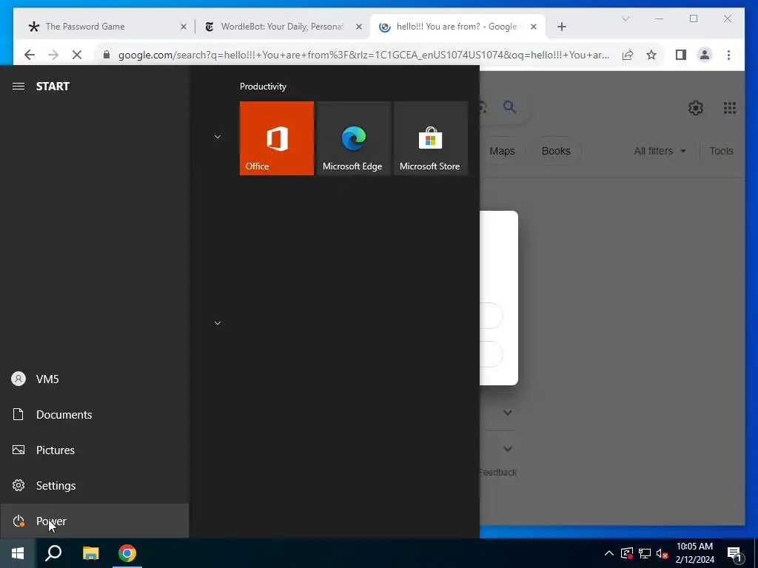Click the muted volume tray icon
Viewport: 758px width, 568px height.
pyautogui.click(x=663, y=553)
